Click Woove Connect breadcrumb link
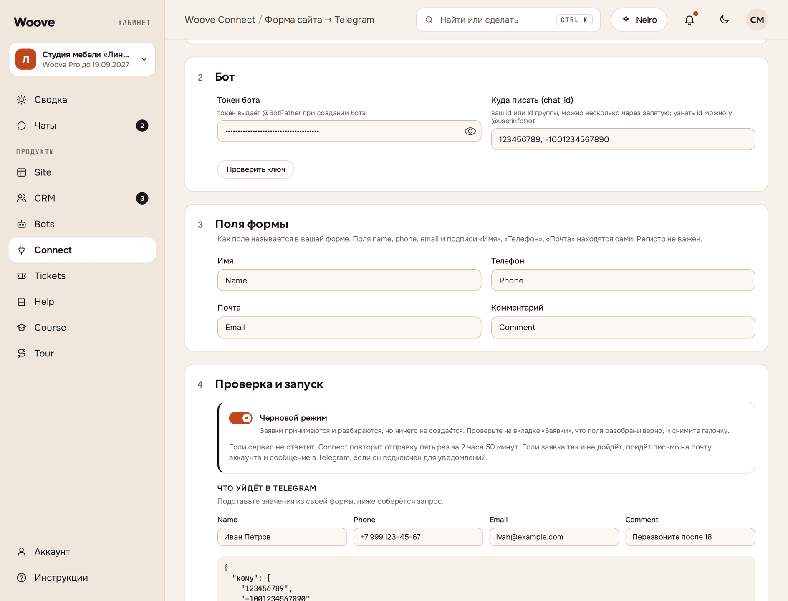 pyautogui.click(x=220, y=20)
